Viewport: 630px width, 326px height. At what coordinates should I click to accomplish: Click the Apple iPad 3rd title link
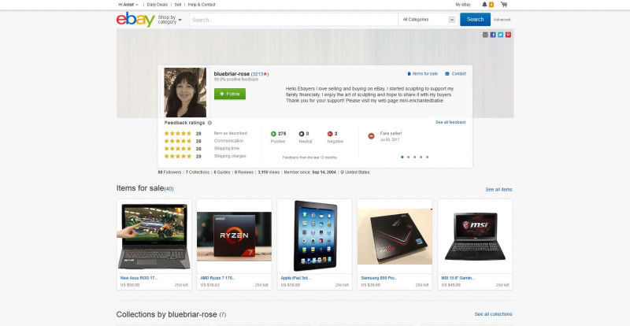[296, 278]
